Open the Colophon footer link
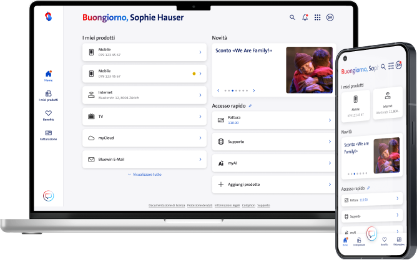Screen dimensions: 417x260 point(248,205)
